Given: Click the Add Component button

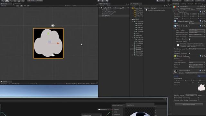Looking at the screenshot, I should (x=189, y=104).
